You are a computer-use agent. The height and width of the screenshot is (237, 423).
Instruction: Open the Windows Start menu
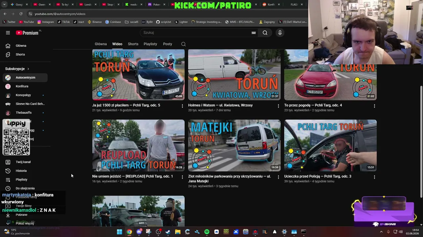click(120, 232)
